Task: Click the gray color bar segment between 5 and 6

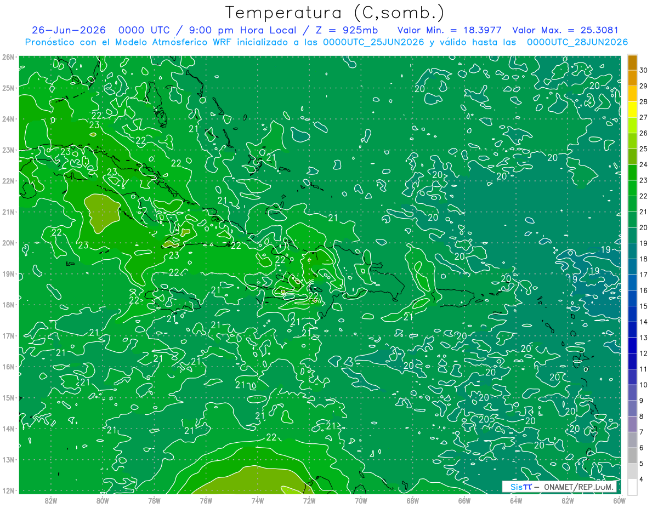Action: (x=632, y=455)
